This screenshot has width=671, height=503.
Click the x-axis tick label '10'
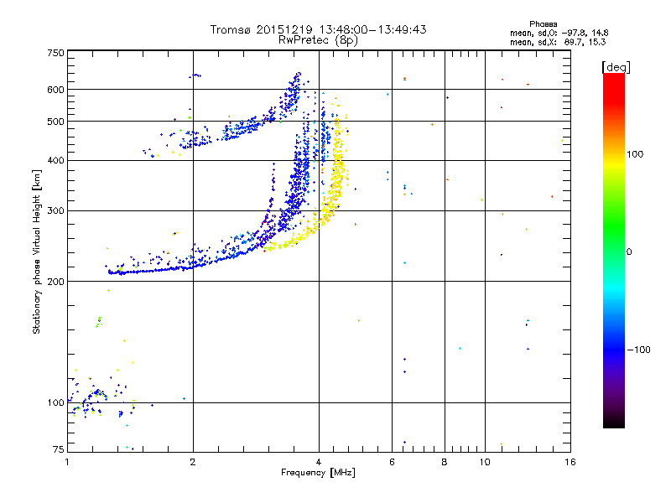[485, 462]
